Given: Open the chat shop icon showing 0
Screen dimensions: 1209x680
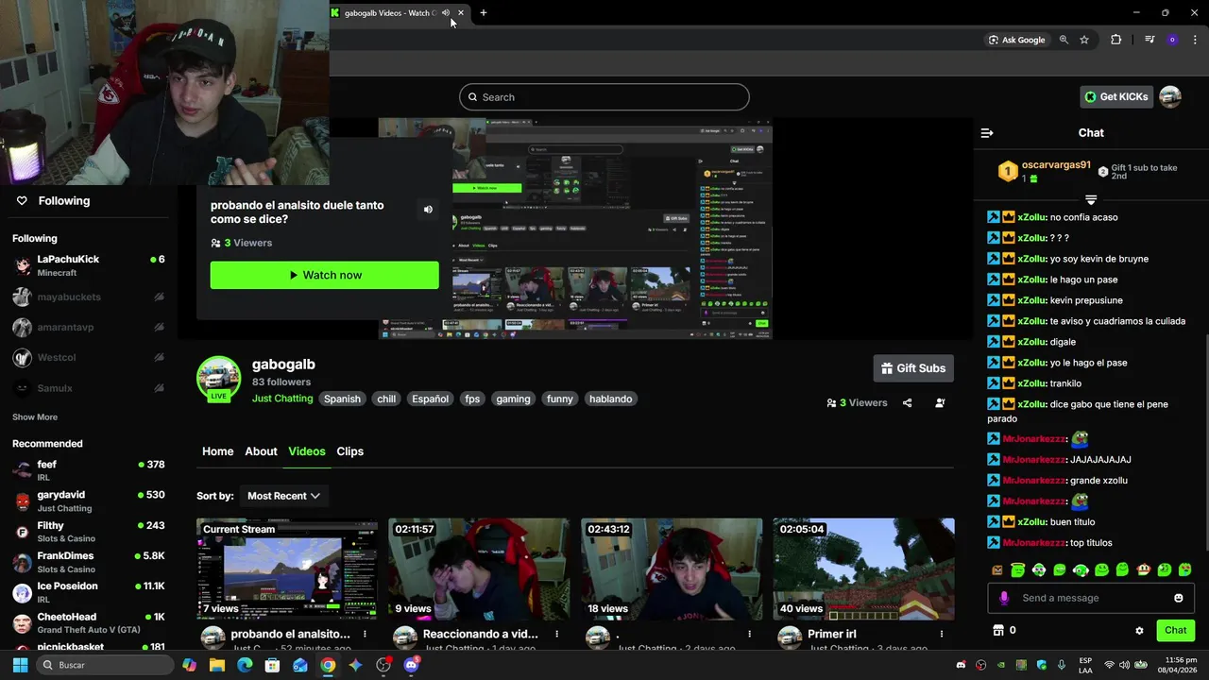Looking at the screenshot, I should (x=1004, y=630).
